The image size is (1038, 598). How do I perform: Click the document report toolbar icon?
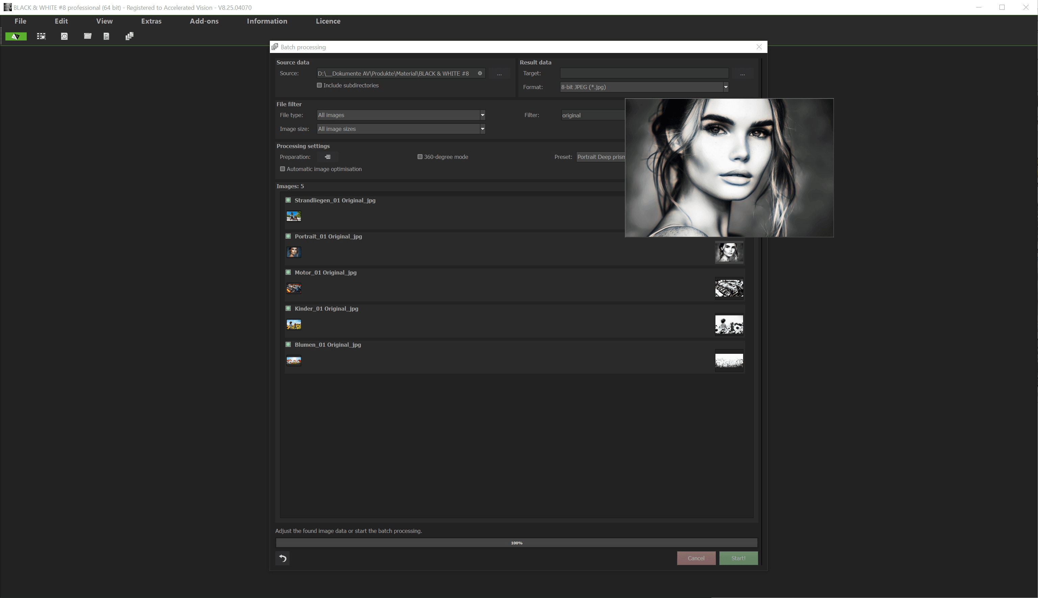click(x=106, y=36)
